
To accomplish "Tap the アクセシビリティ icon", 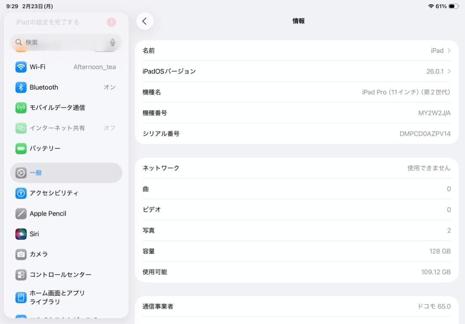I will point(21,193).
